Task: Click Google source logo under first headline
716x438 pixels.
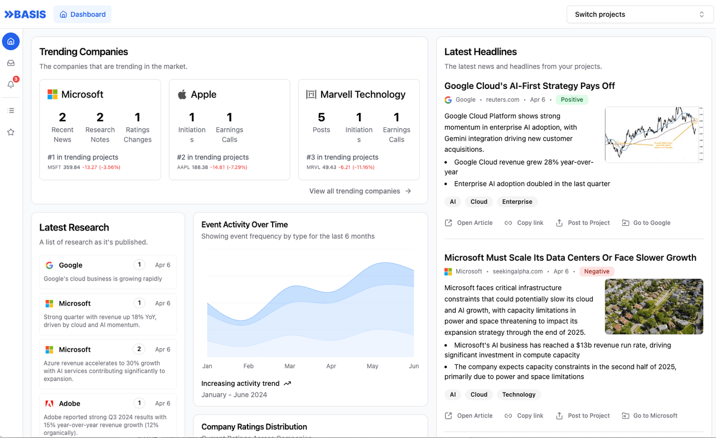Action: click(x=448, y=100)
